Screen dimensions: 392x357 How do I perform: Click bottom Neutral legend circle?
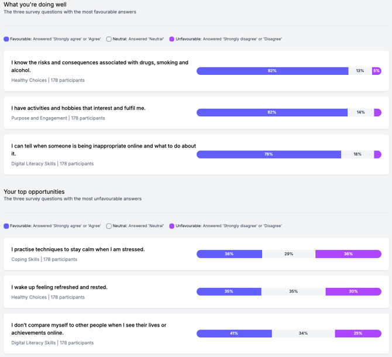(x=109, y=226)
